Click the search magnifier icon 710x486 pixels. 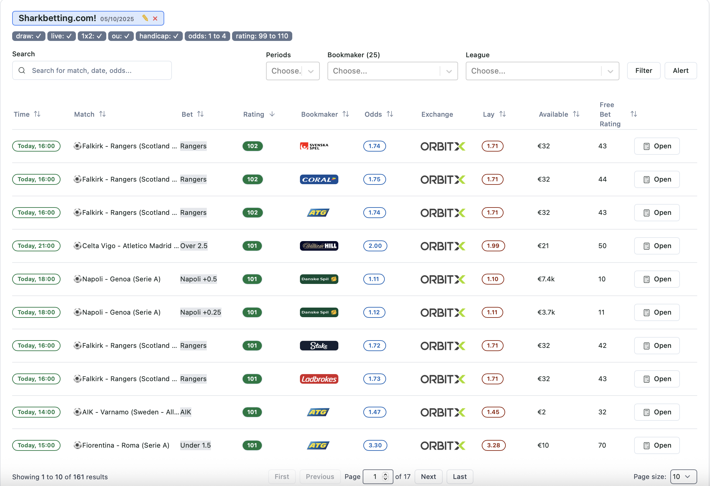22,71
